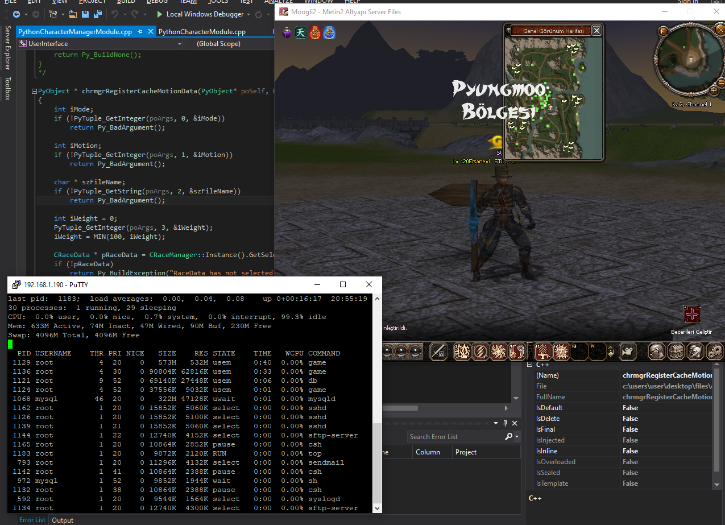Screen dimensions: 725x525
Task: Open the Error List window position dropdown arrow
Action: tap(497, 423)
